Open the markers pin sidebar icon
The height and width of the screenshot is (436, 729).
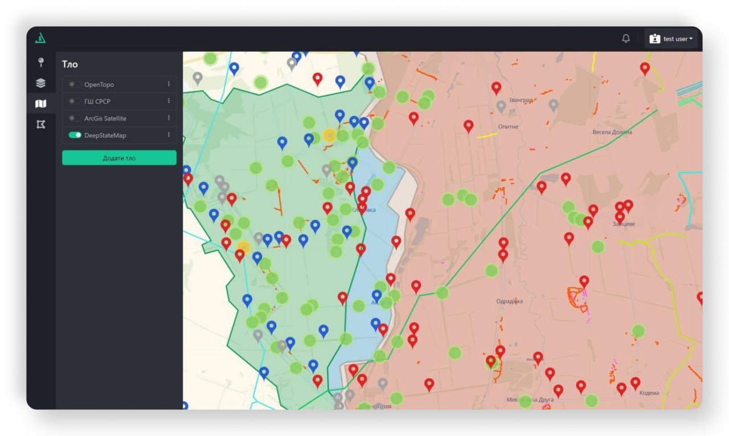(40, 62)
